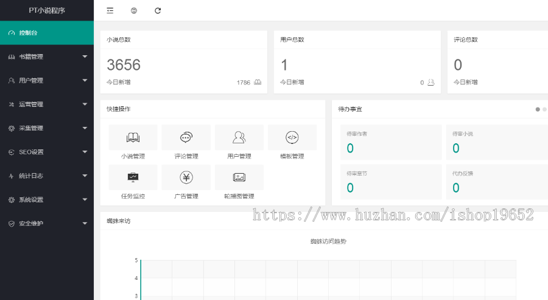Viewport: 548px width, 300px height.
Task: Open 任务监控 monitor icon shortcut
Action: click(133, 177)
